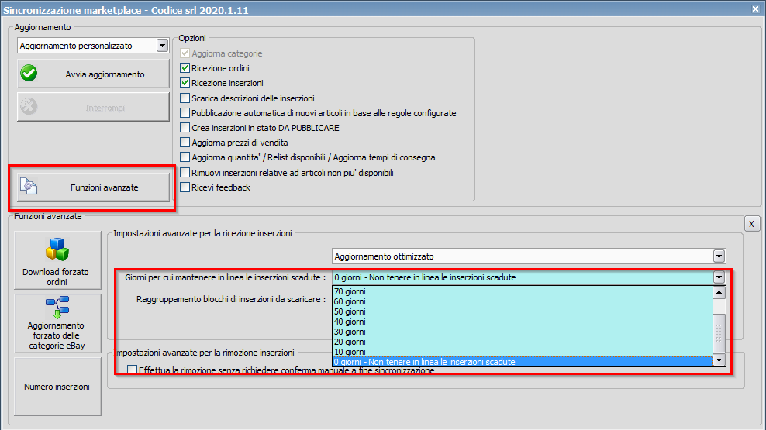Click Download forzato ordini button
This screenshot has width=766, height=430.
tap(57, 260)
